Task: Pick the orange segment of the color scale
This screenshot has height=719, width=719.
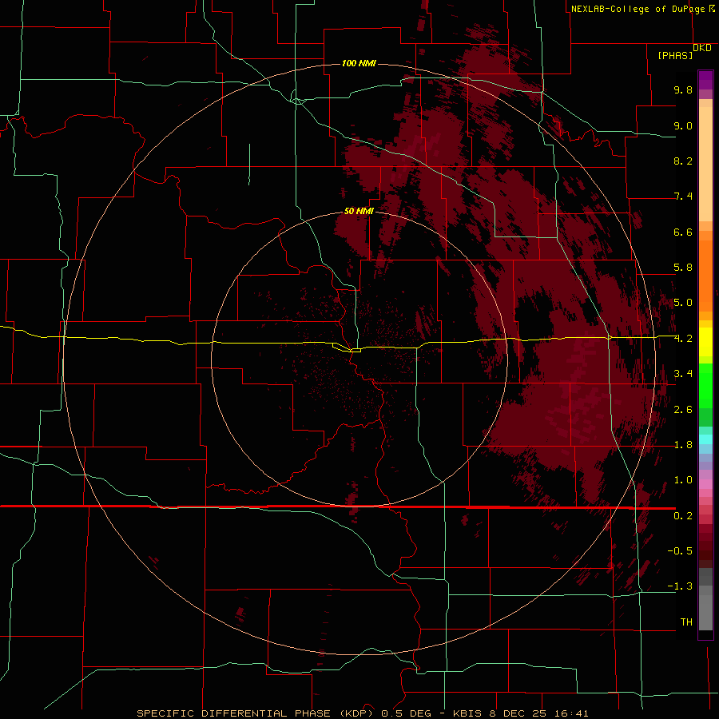Action: (705, 276)
